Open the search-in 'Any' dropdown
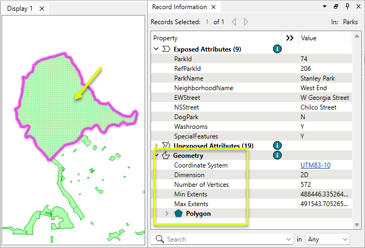Viewport: 365px width, 248px height. pos(327,239)
